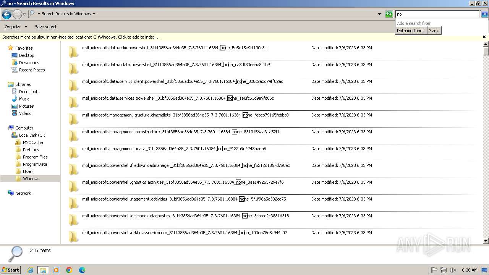Add the 'Date modified:' search filter
Viewport: 489px width, 275px height.
(x=410, y=31)
